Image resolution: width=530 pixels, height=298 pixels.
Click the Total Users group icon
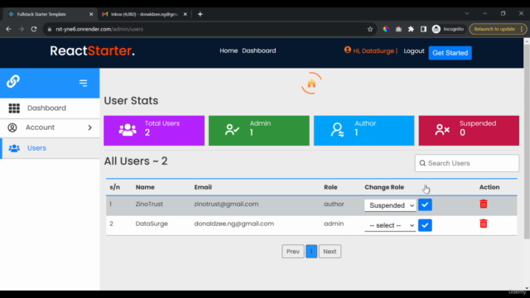(x=128, y=130)
